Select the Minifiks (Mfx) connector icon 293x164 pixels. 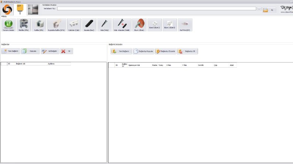(24, 25)
